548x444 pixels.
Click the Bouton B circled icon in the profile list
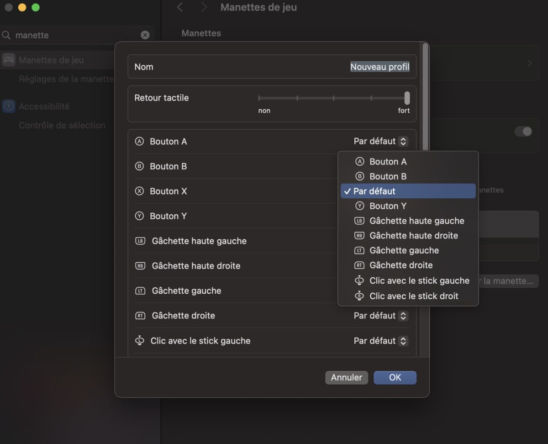click(139, 166)
